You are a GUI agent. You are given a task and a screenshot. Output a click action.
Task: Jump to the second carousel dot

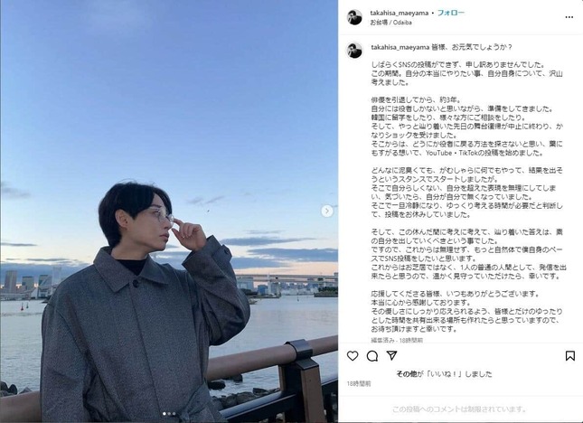click(169, 413)
